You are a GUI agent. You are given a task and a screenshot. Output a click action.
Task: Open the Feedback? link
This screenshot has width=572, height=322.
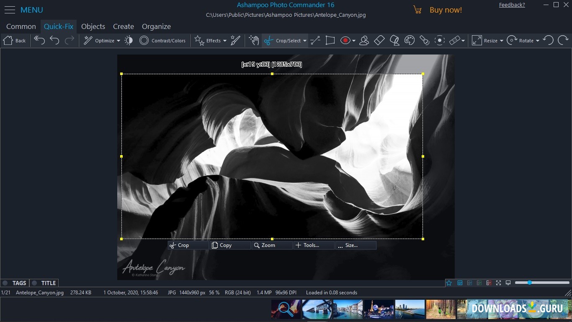512,5
